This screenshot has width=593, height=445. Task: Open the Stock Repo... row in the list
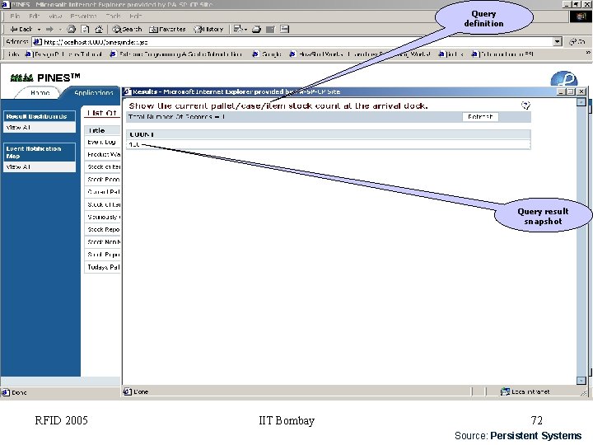point(102,229)
